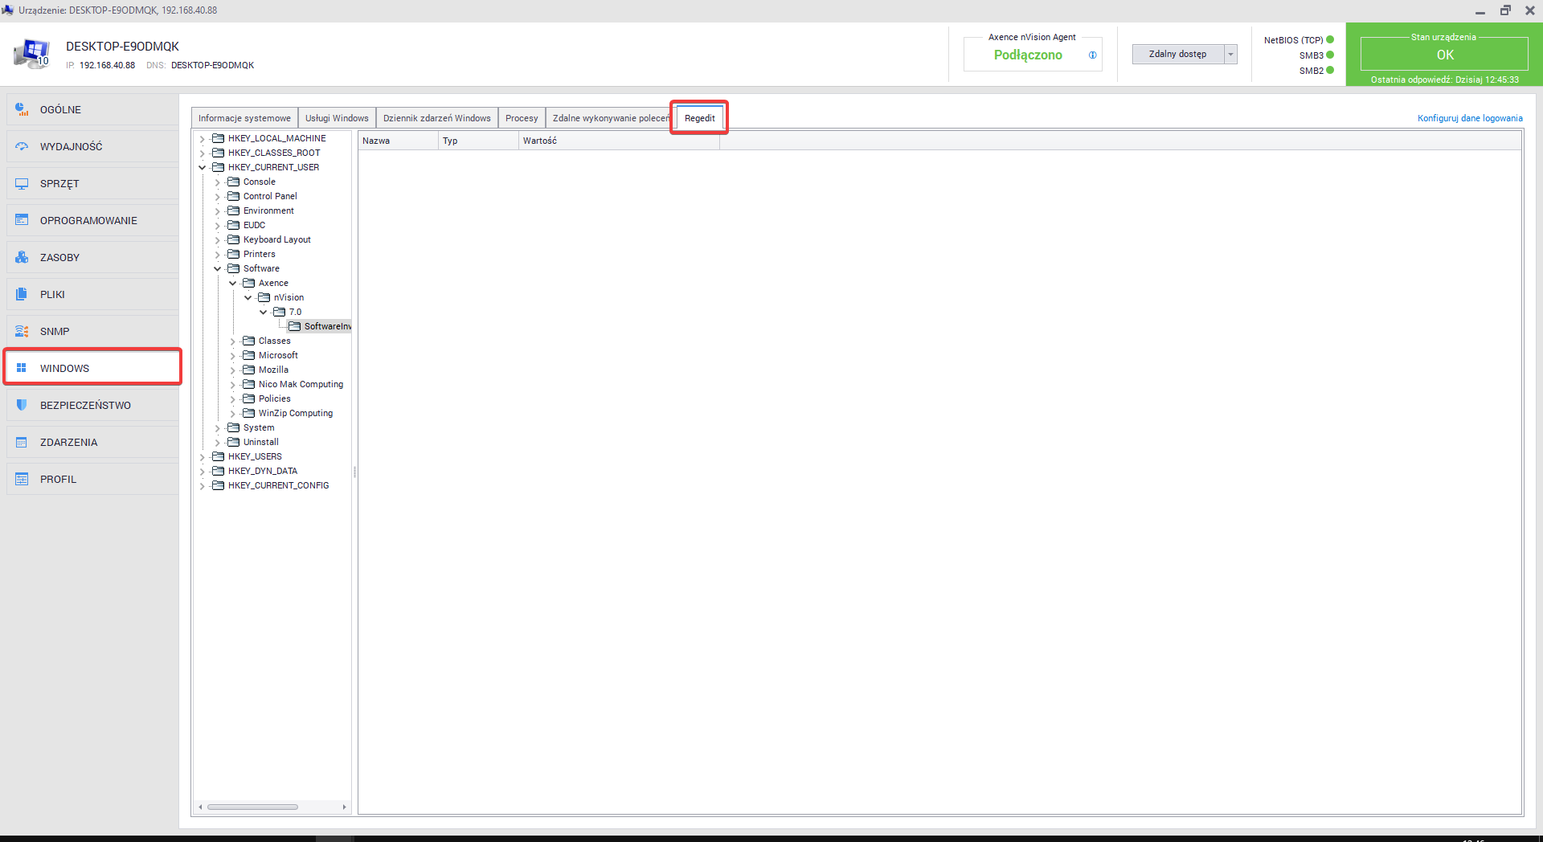Image resolution: width=1543 pixels, height=842 pixels.
Task: Click the Zdalny dostęp button
Action: coord(1177,55)
